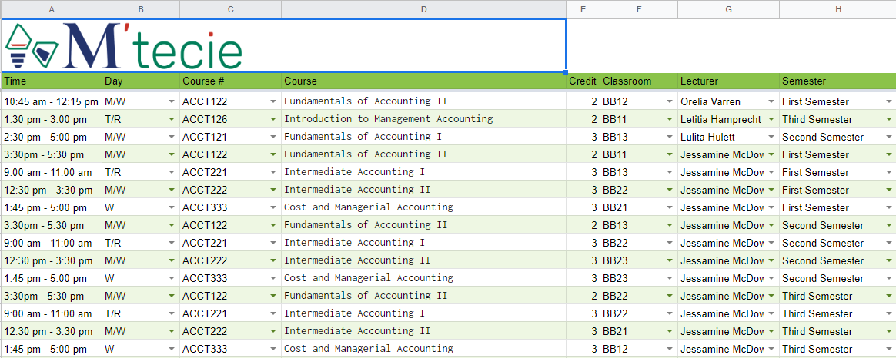896x358 pixels.
Task: Select 'Letitia Hamprecht' lecturer cell
Action: point(728,120)
